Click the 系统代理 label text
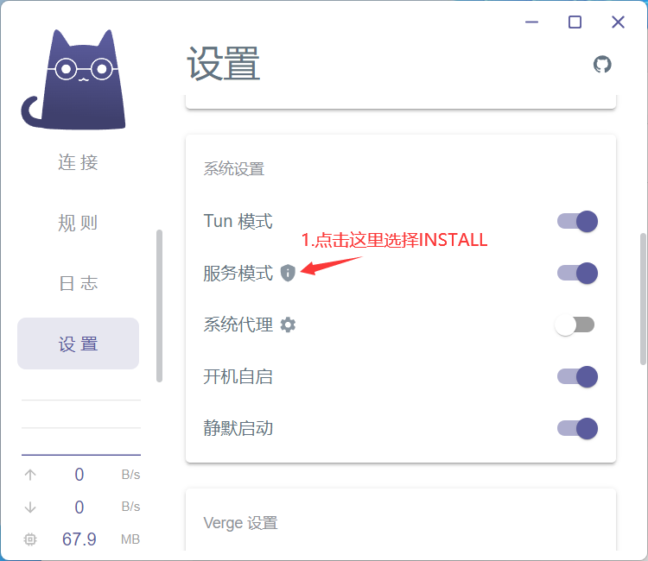Image resolution: width=648 pixels, height=561 pixels. [x=238, y=325]
